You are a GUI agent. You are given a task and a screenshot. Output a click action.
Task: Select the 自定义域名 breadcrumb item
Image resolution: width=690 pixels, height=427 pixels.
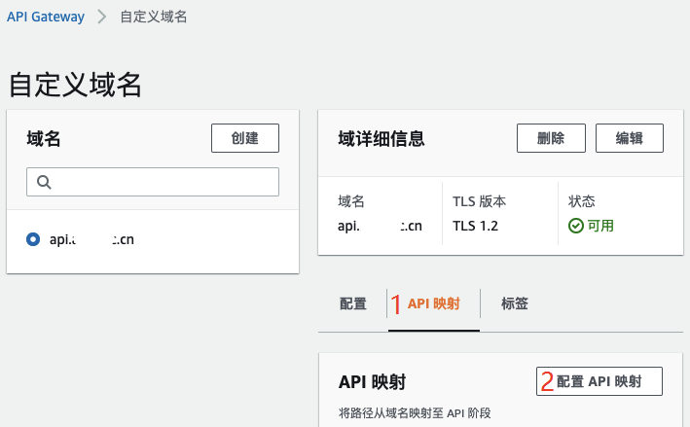pos(153,17)
